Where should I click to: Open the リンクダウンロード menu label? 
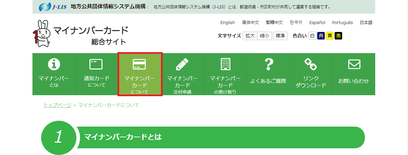click(311, 82)
